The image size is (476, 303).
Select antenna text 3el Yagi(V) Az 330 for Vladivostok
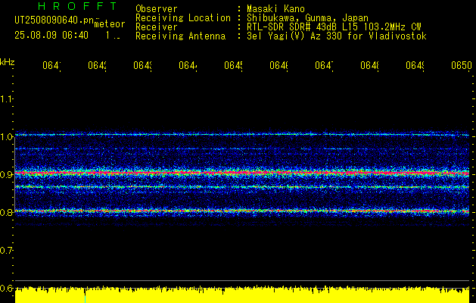tap(337, 36)
